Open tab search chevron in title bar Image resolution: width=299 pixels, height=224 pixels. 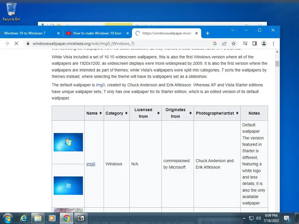(233, 30)
